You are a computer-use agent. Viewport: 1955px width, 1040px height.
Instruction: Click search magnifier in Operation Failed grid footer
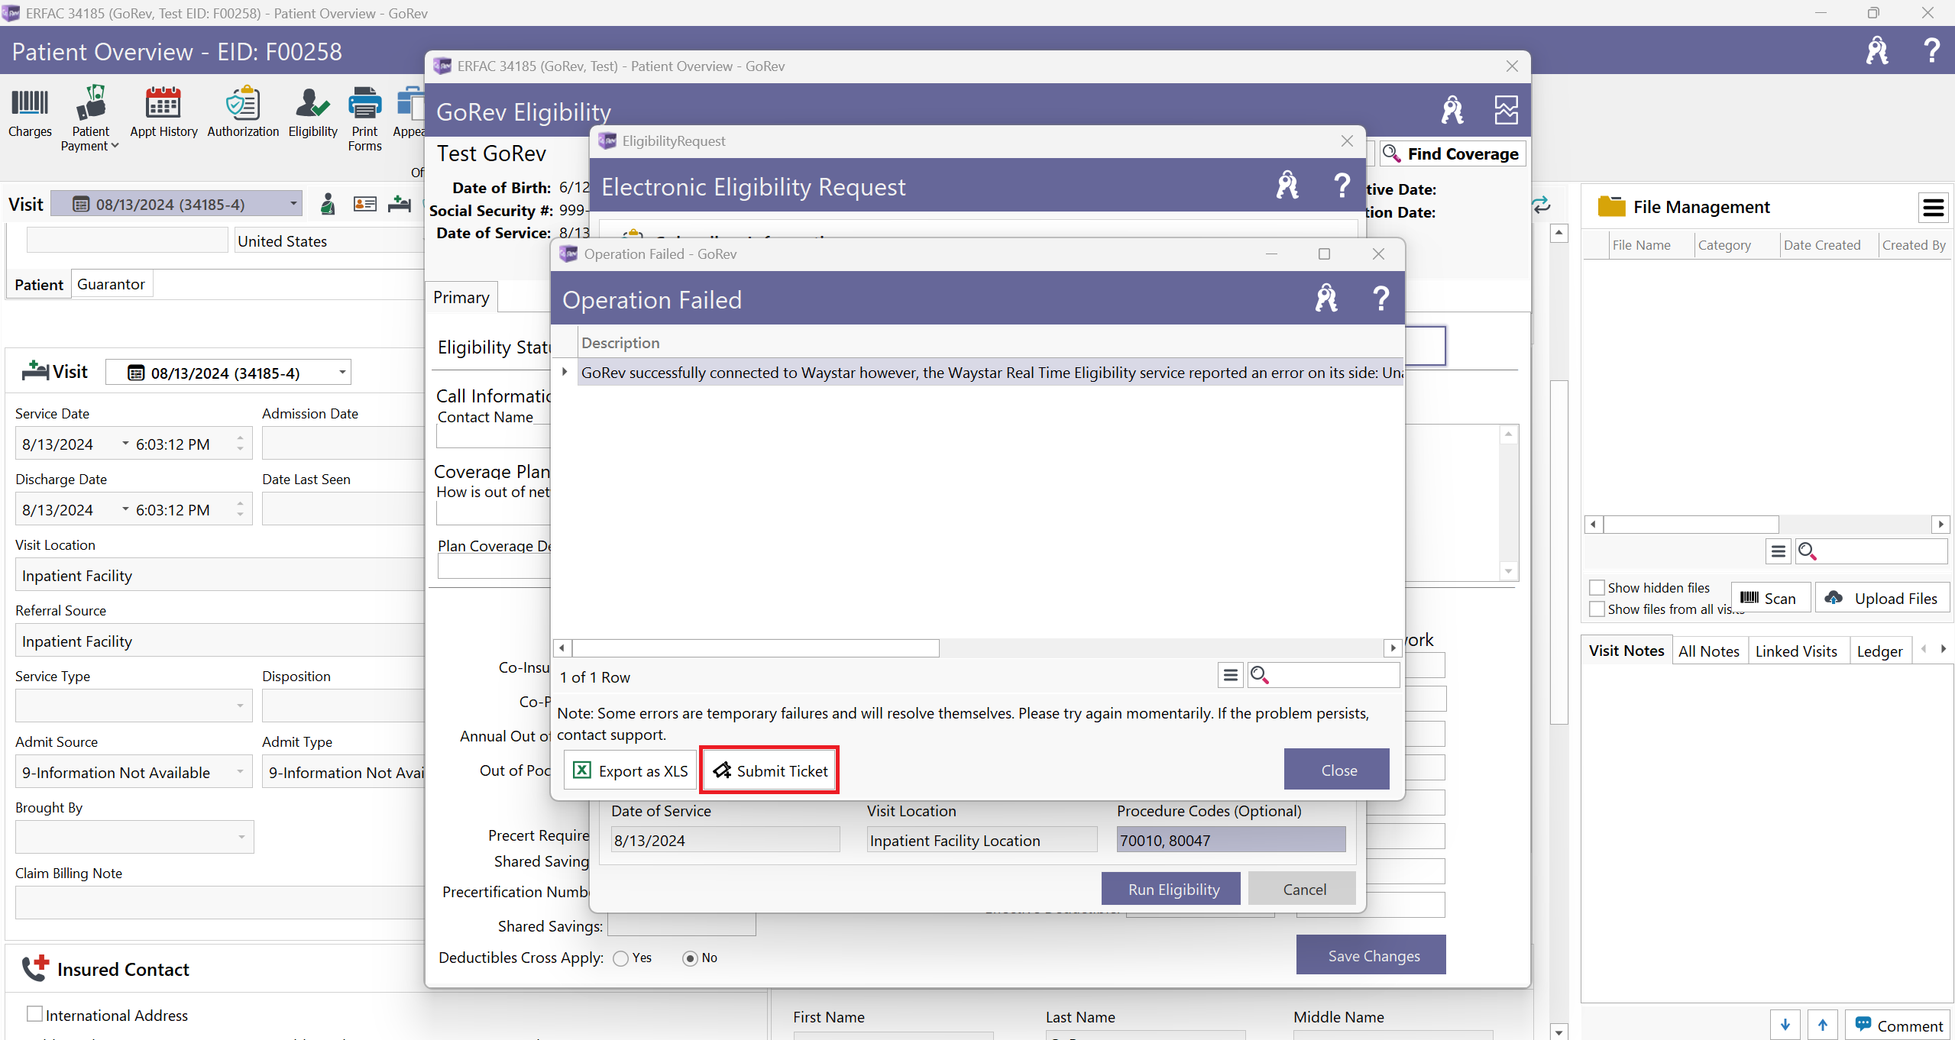click(1259, 675)
